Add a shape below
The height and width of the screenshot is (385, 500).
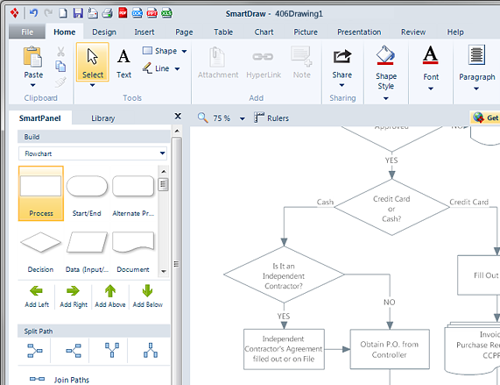click(148, 296)
